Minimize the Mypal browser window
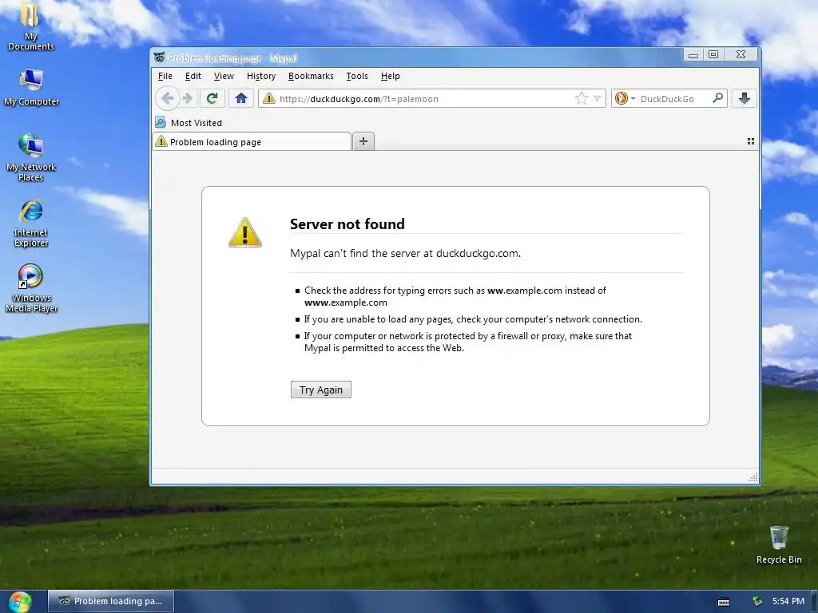 coord(693,55)
